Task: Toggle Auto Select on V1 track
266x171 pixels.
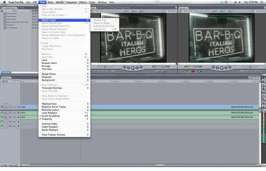Action: pos(18,107)
